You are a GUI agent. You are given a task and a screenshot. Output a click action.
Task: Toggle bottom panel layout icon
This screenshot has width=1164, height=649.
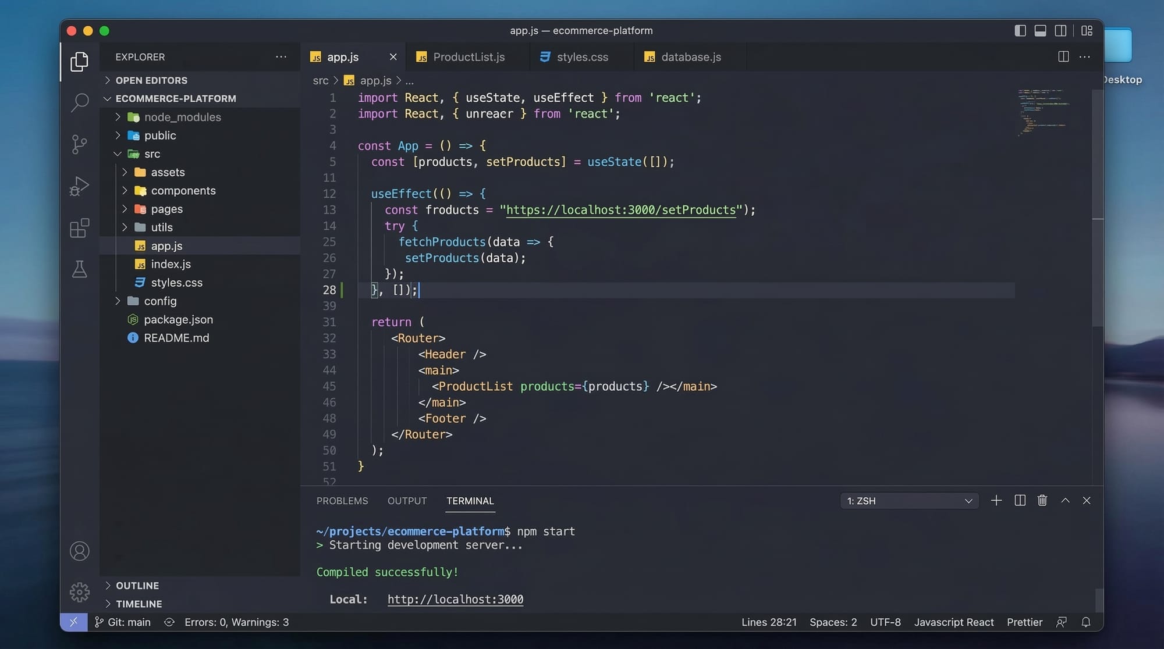pyautogui.click(x=1040, y=31)
